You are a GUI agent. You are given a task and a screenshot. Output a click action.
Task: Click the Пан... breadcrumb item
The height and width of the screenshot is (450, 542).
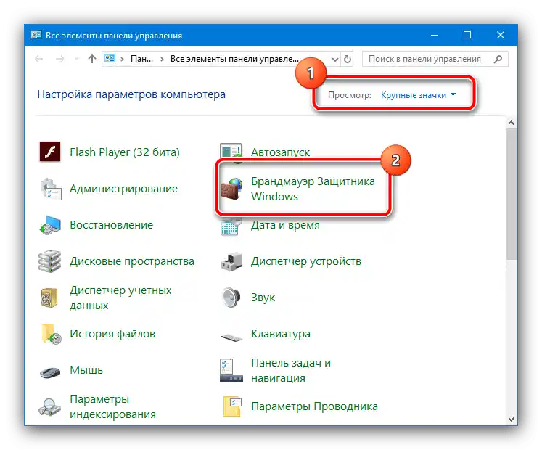click(x=141, y=59)
